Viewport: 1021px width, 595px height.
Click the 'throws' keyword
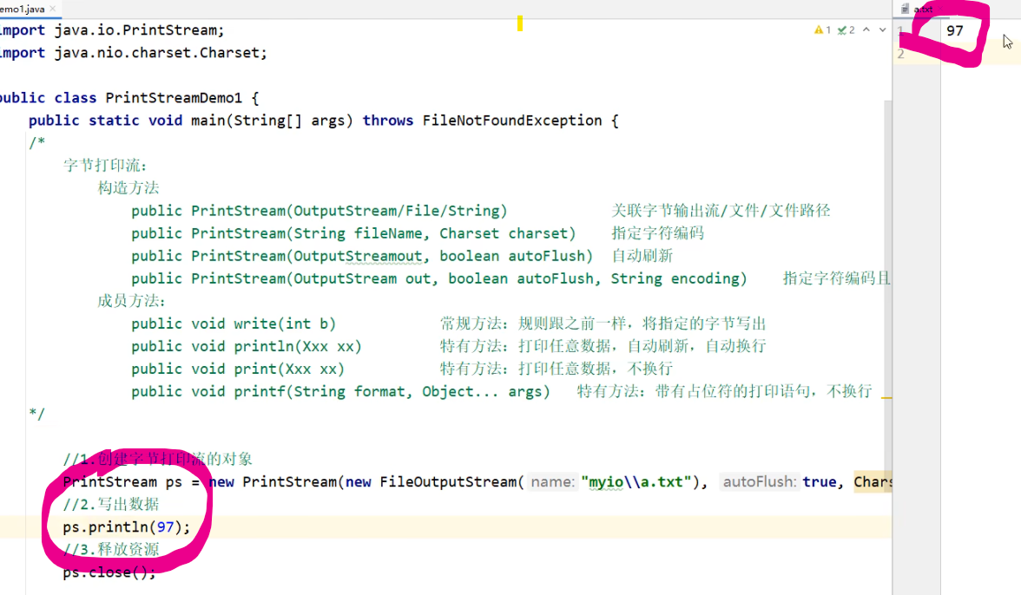pos(388,121)
